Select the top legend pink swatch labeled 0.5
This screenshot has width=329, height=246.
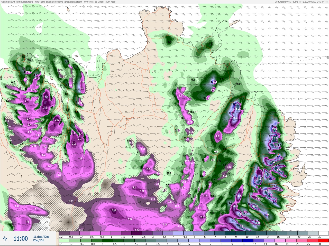pyautogui.click(x=95, y=233)
